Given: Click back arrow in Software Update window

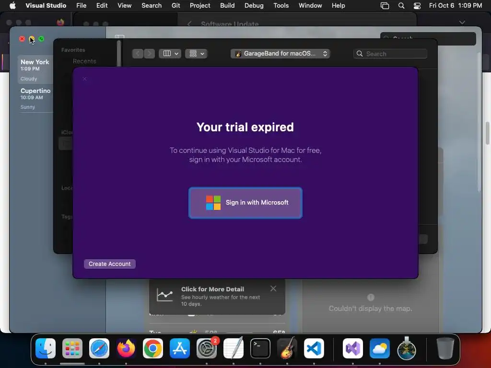Looking at the screenshot, I should point(189,24).
